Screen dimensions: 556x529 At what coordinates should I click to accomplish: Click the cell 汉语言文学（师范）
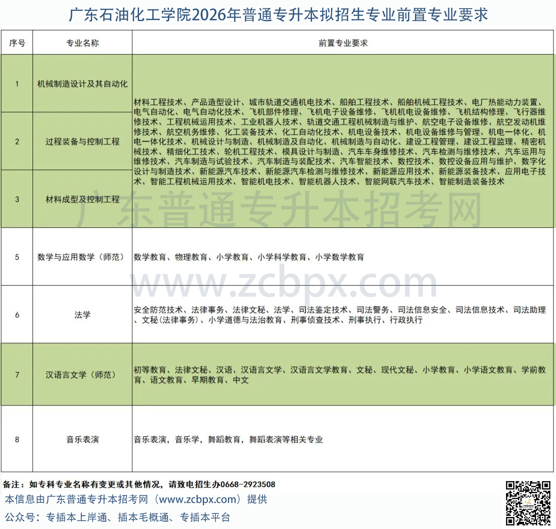coord(82,375)
